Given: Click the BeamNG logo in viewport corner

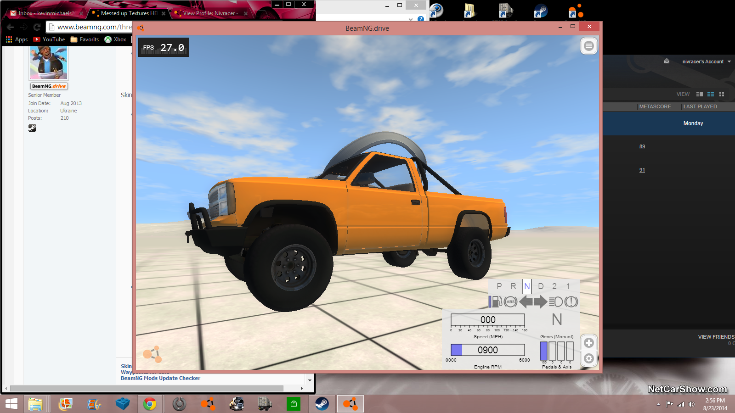Looking at the screenshot, I should pyautogui.click(x=152, y=354).
